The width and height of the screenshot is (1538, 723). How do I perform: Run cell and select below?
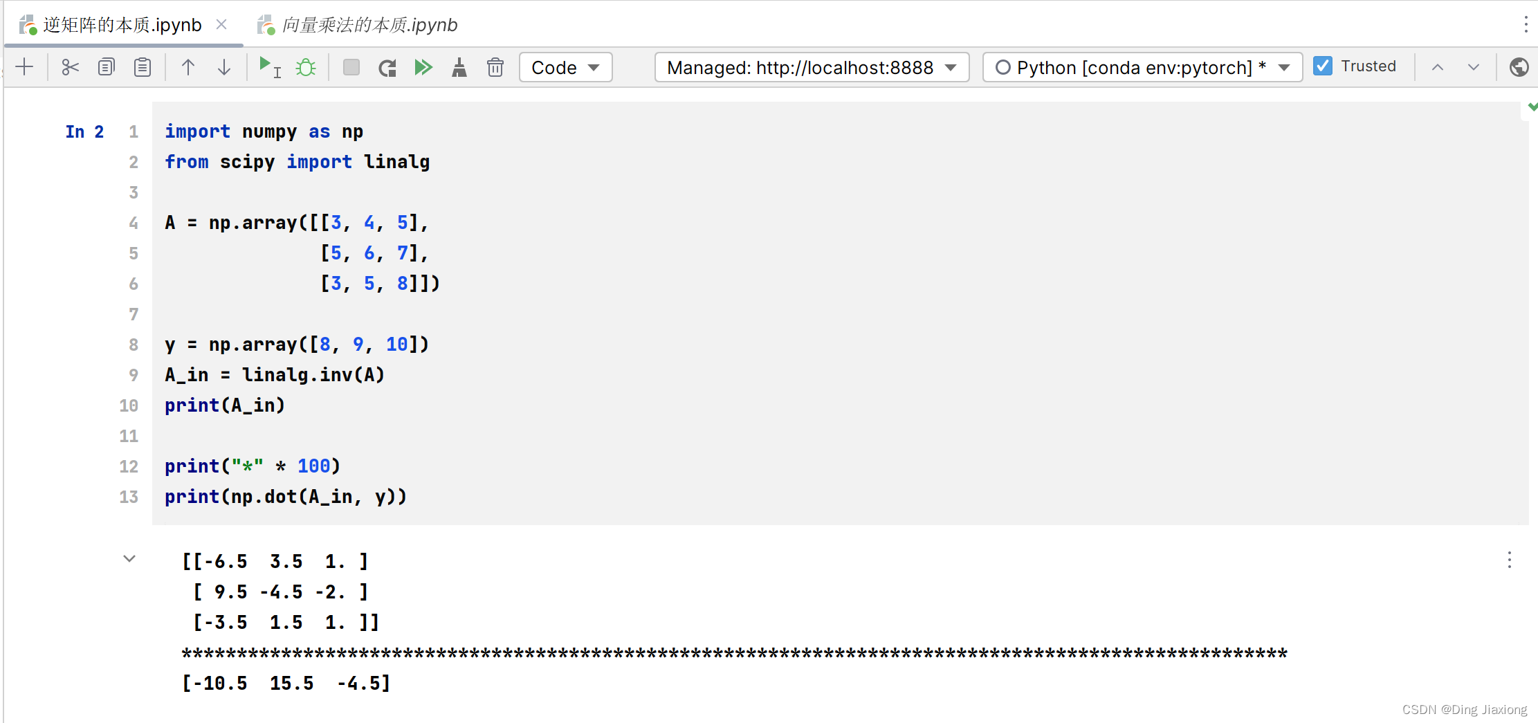[x=269, y=67]
